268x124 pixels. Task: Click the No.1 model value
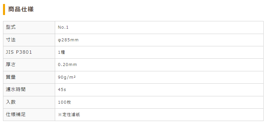pyautogui.click(x=63, y=27)
